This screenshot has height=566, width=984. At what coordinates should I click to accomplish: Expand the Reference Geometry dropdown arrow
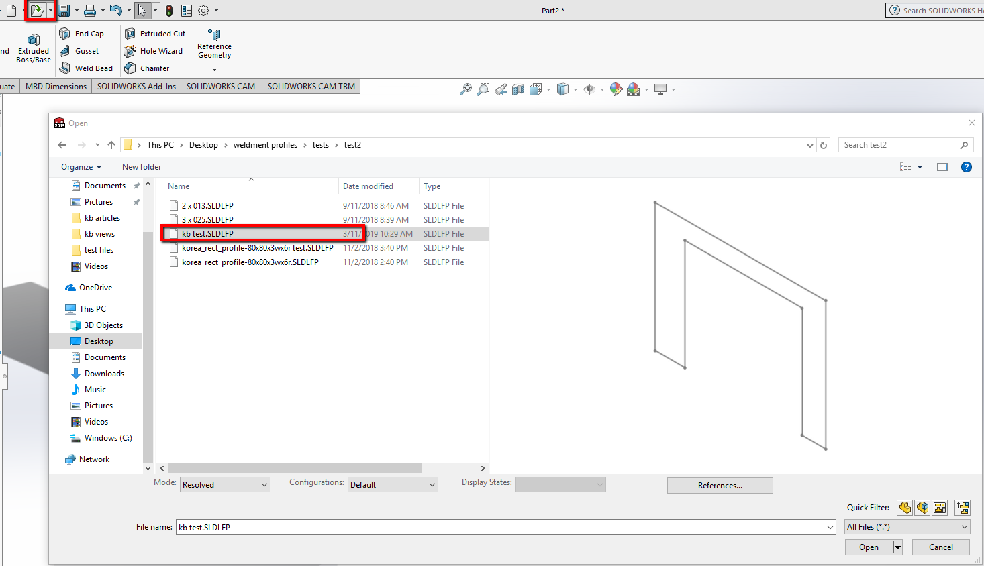point(214,70)
